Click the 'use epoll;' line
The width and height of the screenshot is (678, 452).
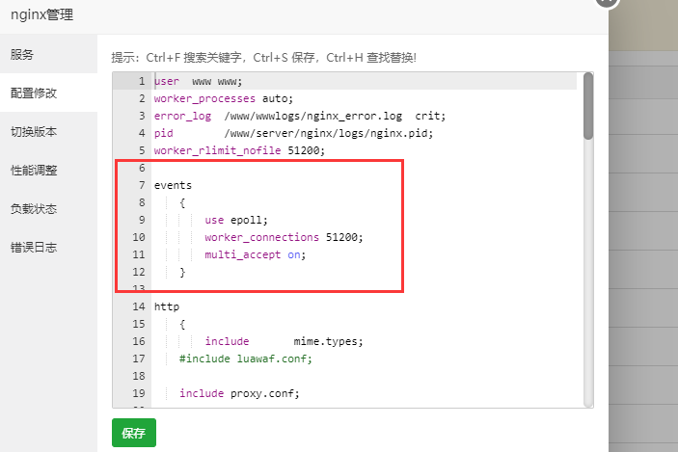(236, 220)
